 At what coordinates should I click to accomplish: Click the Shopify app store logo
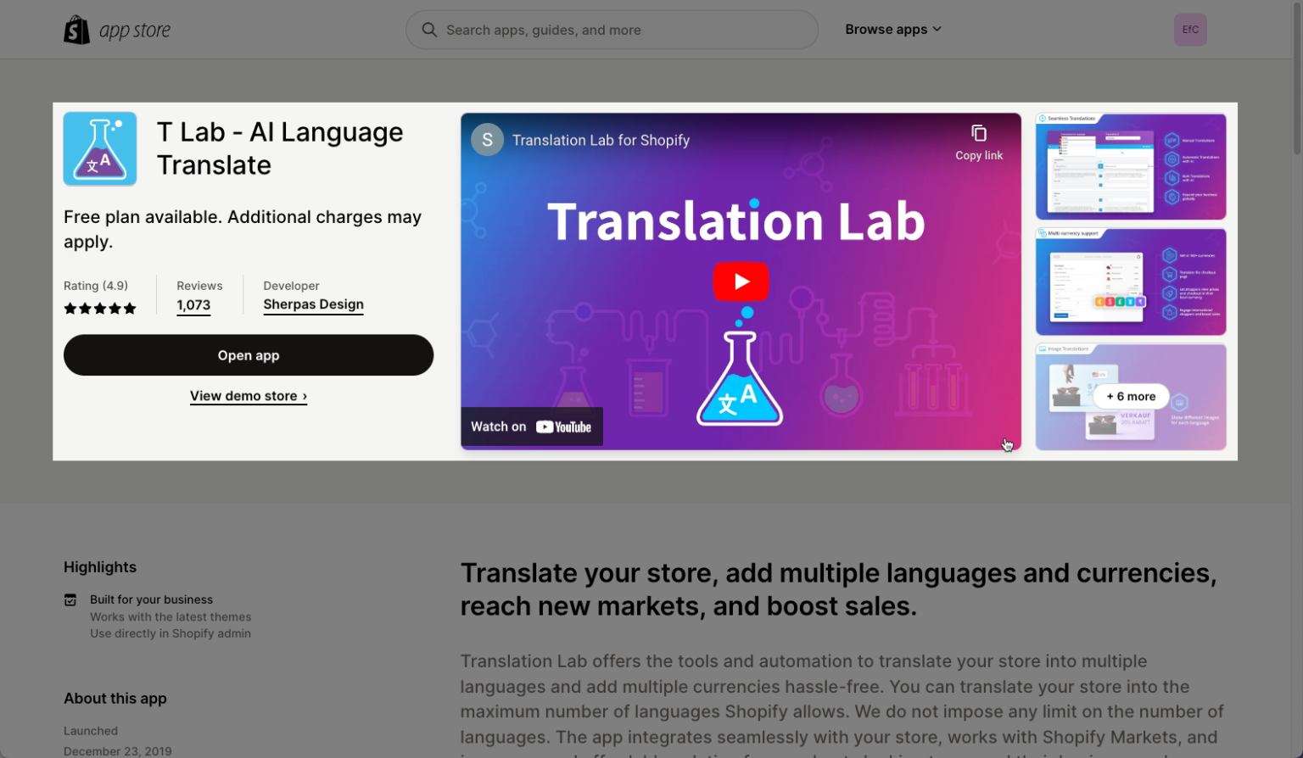tap(117, 29)
